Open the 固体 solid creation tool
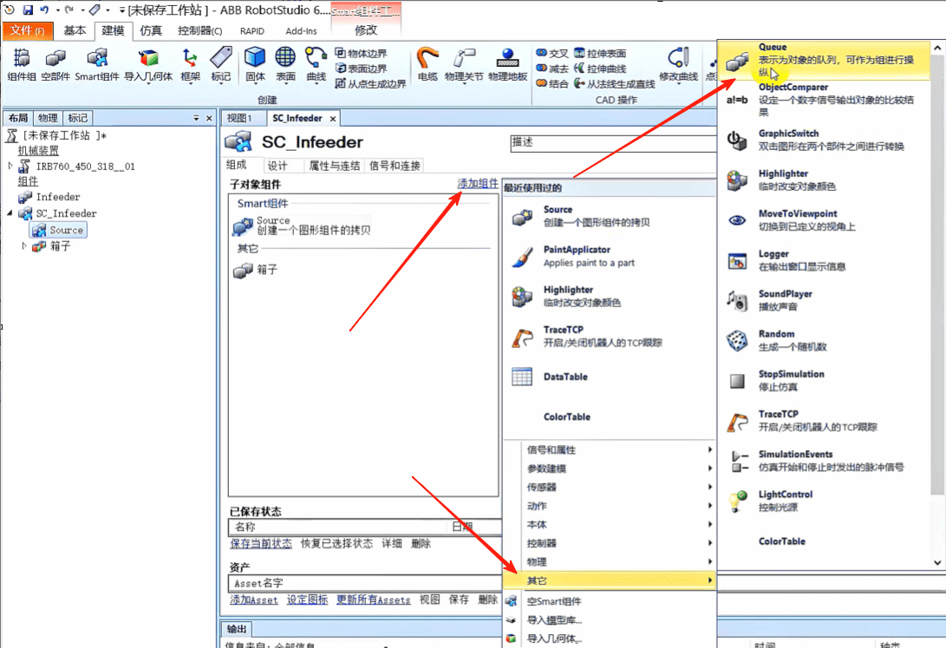 pyautogui.click(x=255, y=64)
